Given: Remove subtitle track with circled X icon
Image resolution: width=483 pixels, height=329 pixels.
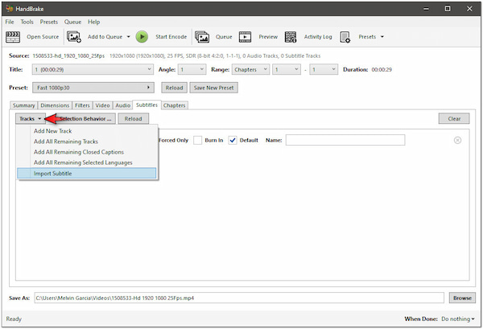Looking at the screenshot, I should [x=457, y=140].
